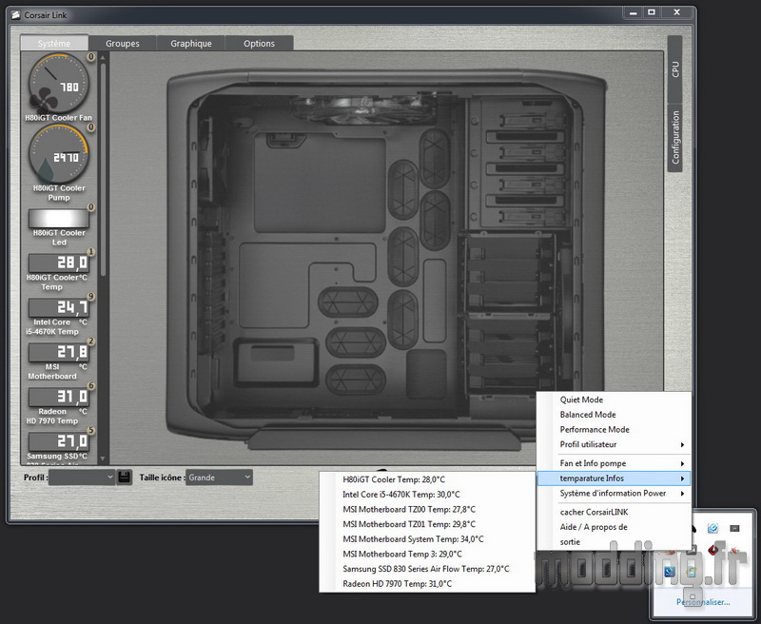Viewport: 761px width, 624px height.
Task: Click the Samsung SSD 27,0 temperature display
Action: click(59, 441)
